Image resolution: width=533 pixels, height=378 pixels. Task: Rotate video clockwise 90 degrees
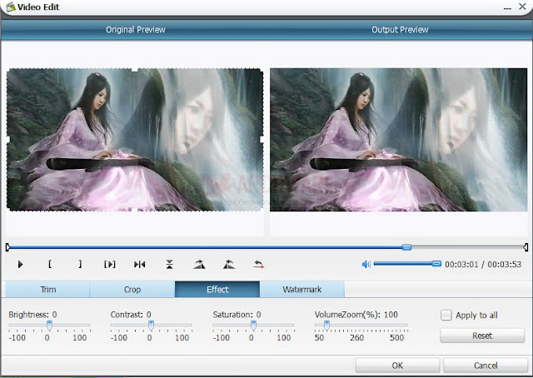click(x=199, y=264)
